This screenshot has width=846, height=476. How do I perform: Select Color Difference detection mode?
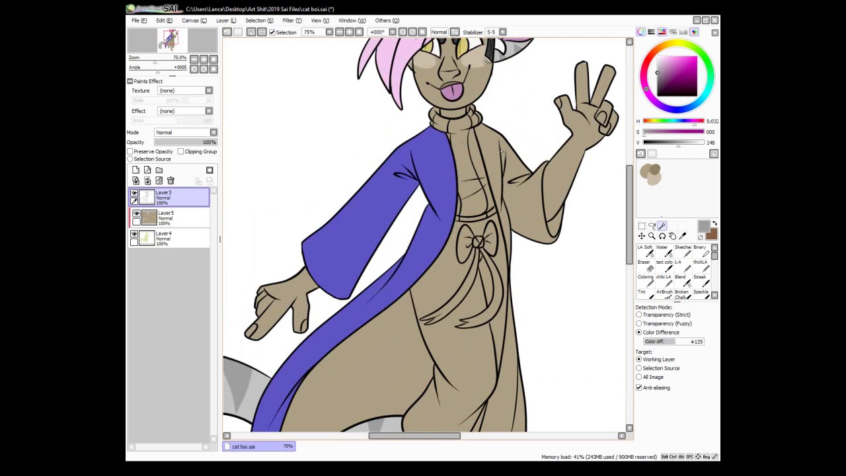(x=639, y=332)
